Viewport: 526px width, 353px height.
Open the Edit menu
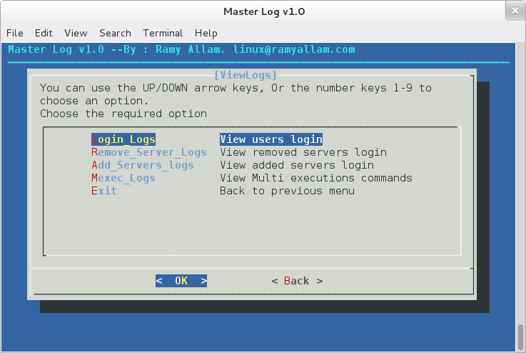44,33
